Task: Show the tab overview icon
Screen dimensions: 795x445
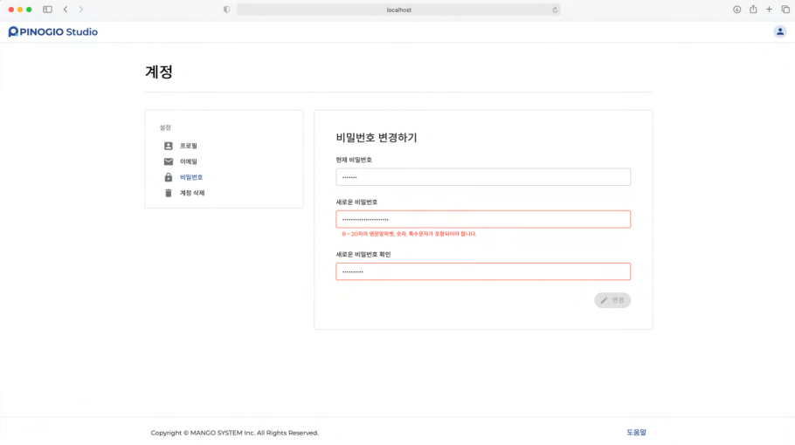Action: 785,10
